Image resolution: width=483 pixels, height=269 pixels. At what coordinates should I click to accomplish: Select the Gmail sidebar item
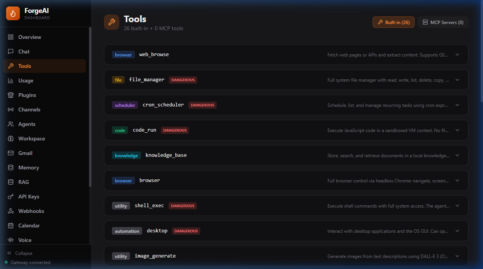25,153
